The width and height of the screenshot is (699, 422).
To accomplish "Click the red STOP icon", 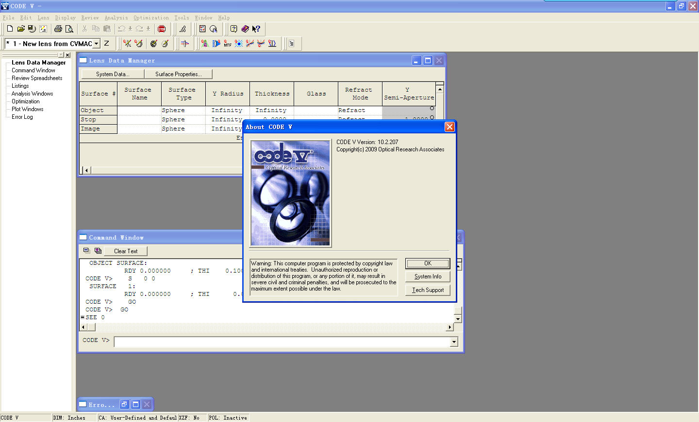I will (162, 29).
